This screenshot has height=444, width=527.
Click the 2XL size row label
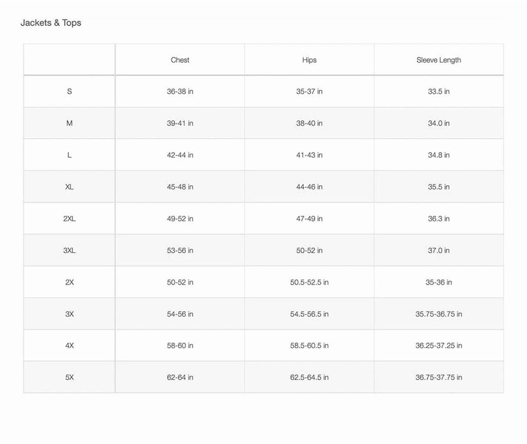69,218
